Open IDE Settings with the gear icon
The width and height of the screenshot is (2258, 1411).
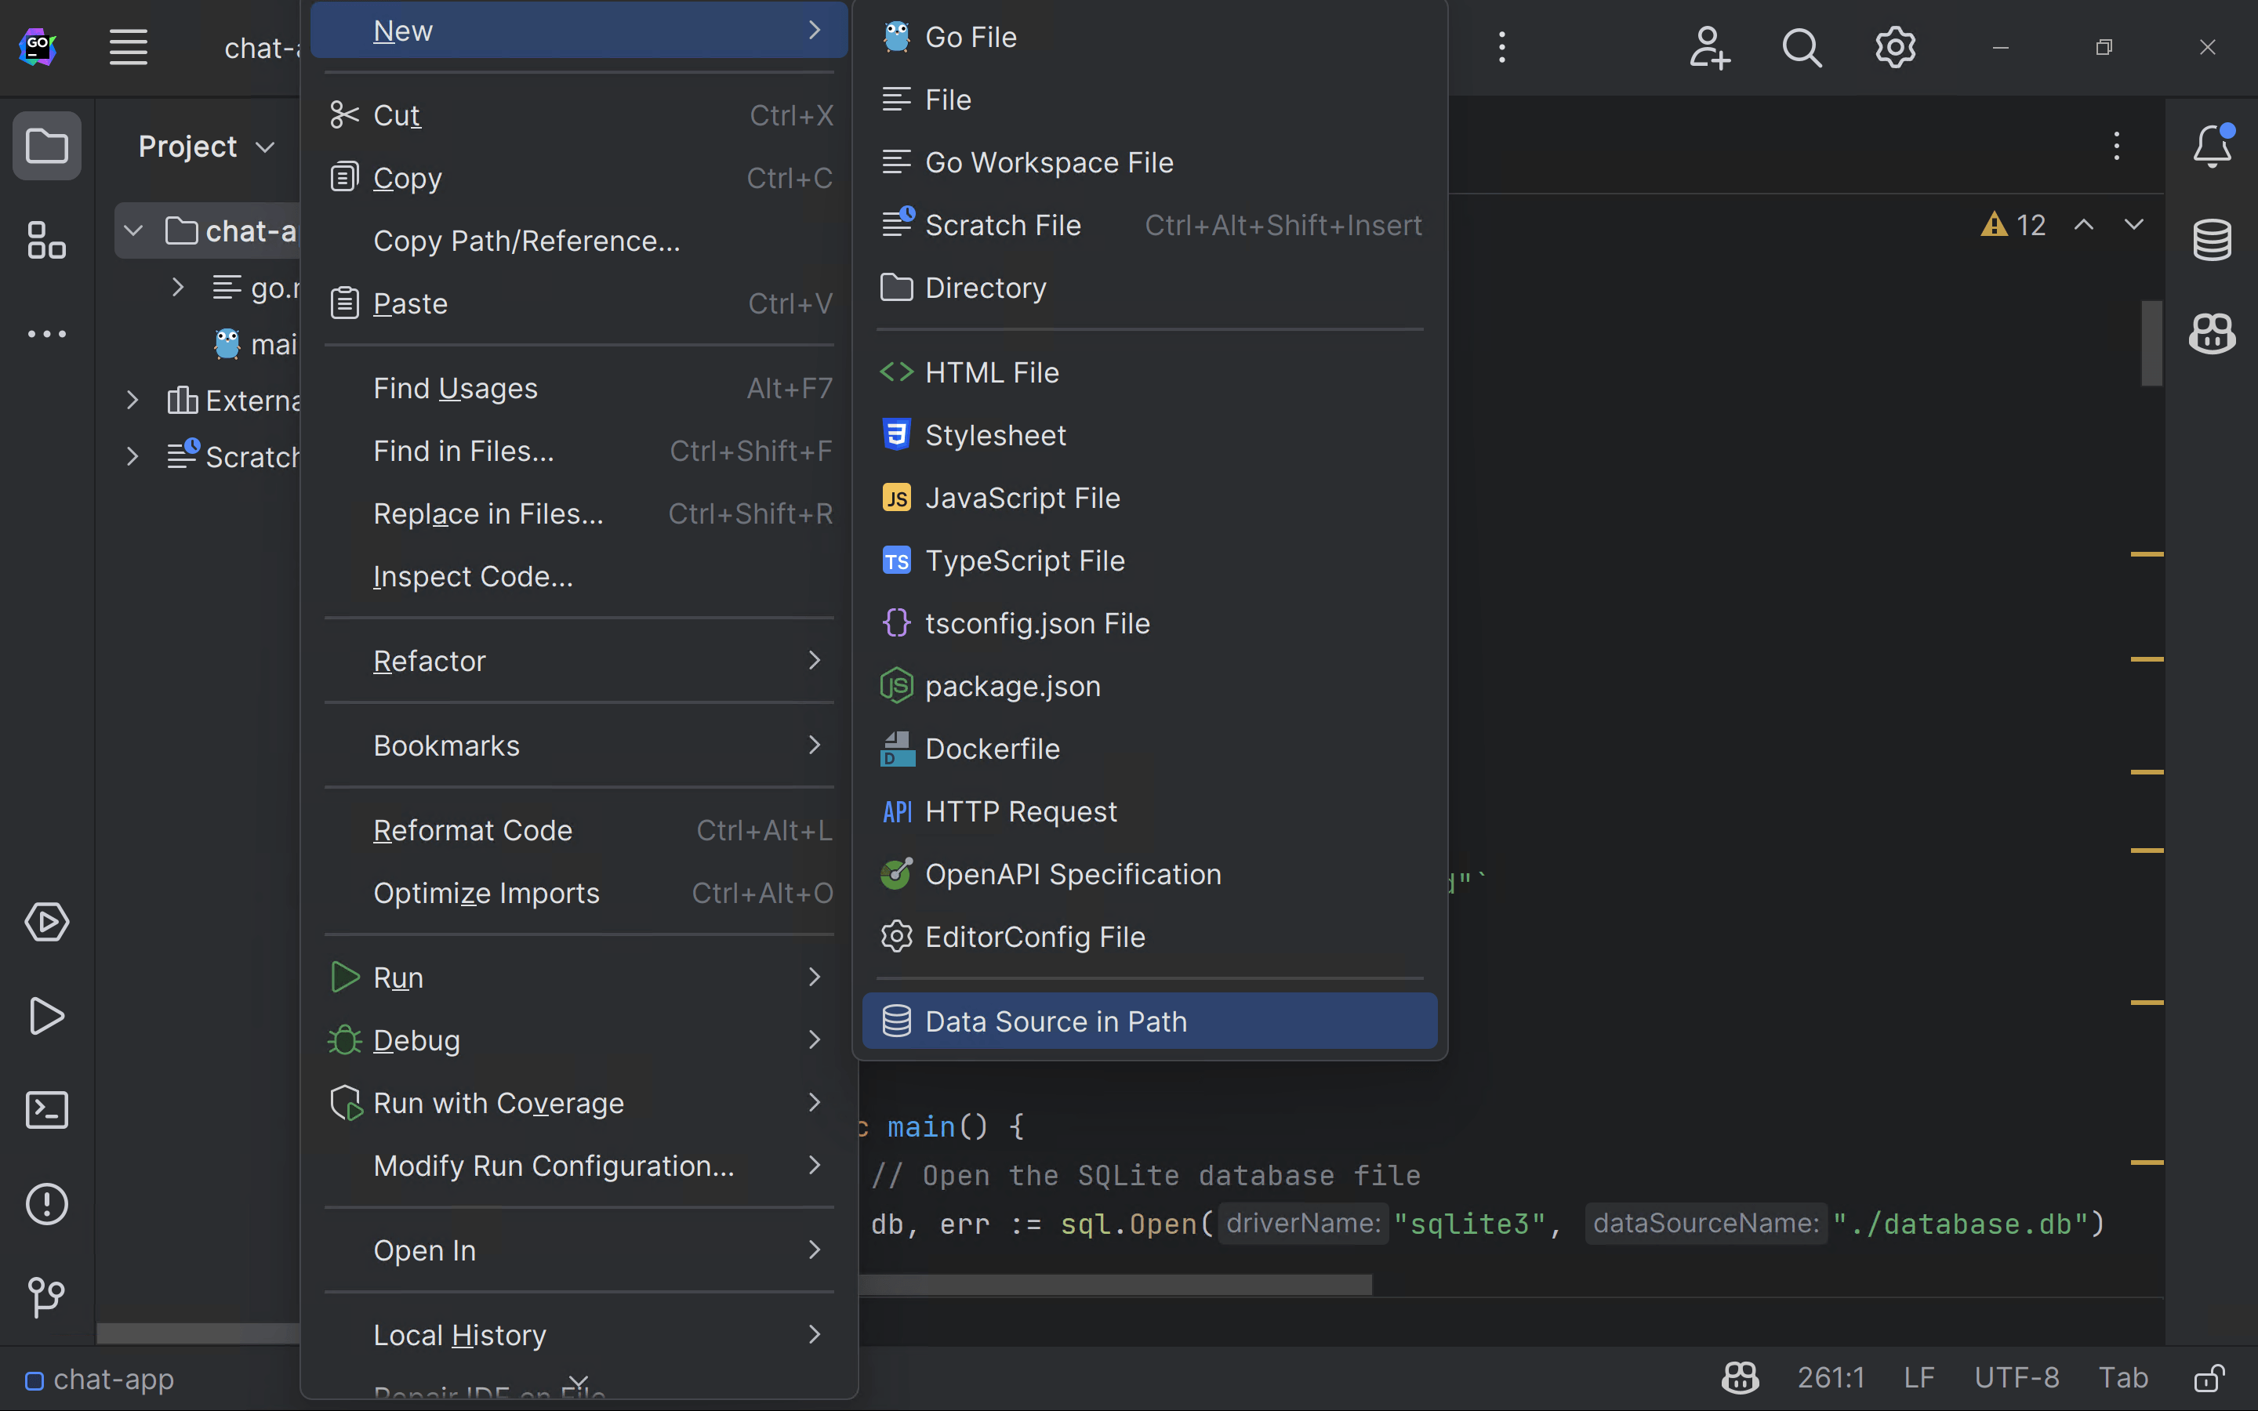click(x=1895, y=47)
